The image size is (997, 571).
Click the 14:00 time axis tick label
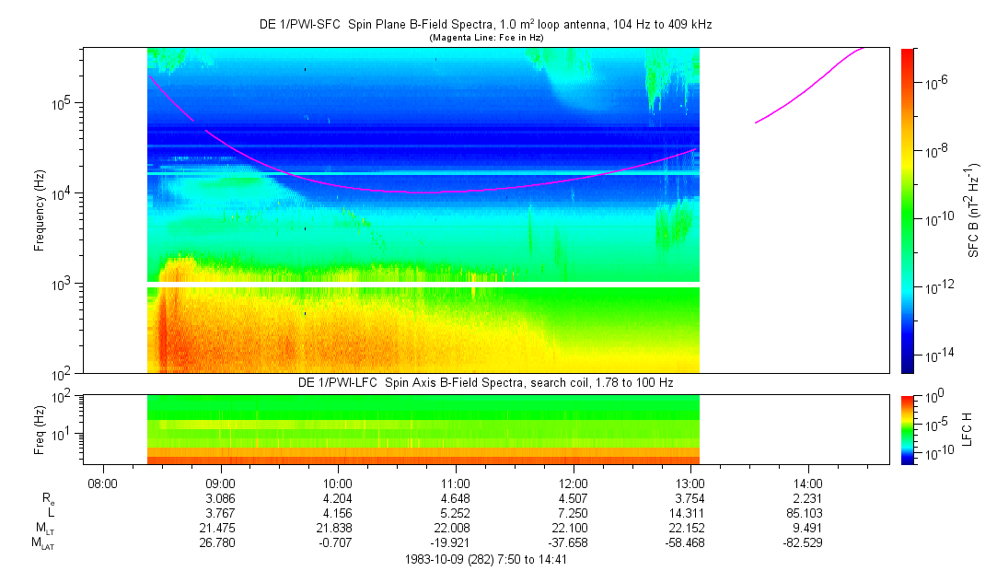point(807,483)
